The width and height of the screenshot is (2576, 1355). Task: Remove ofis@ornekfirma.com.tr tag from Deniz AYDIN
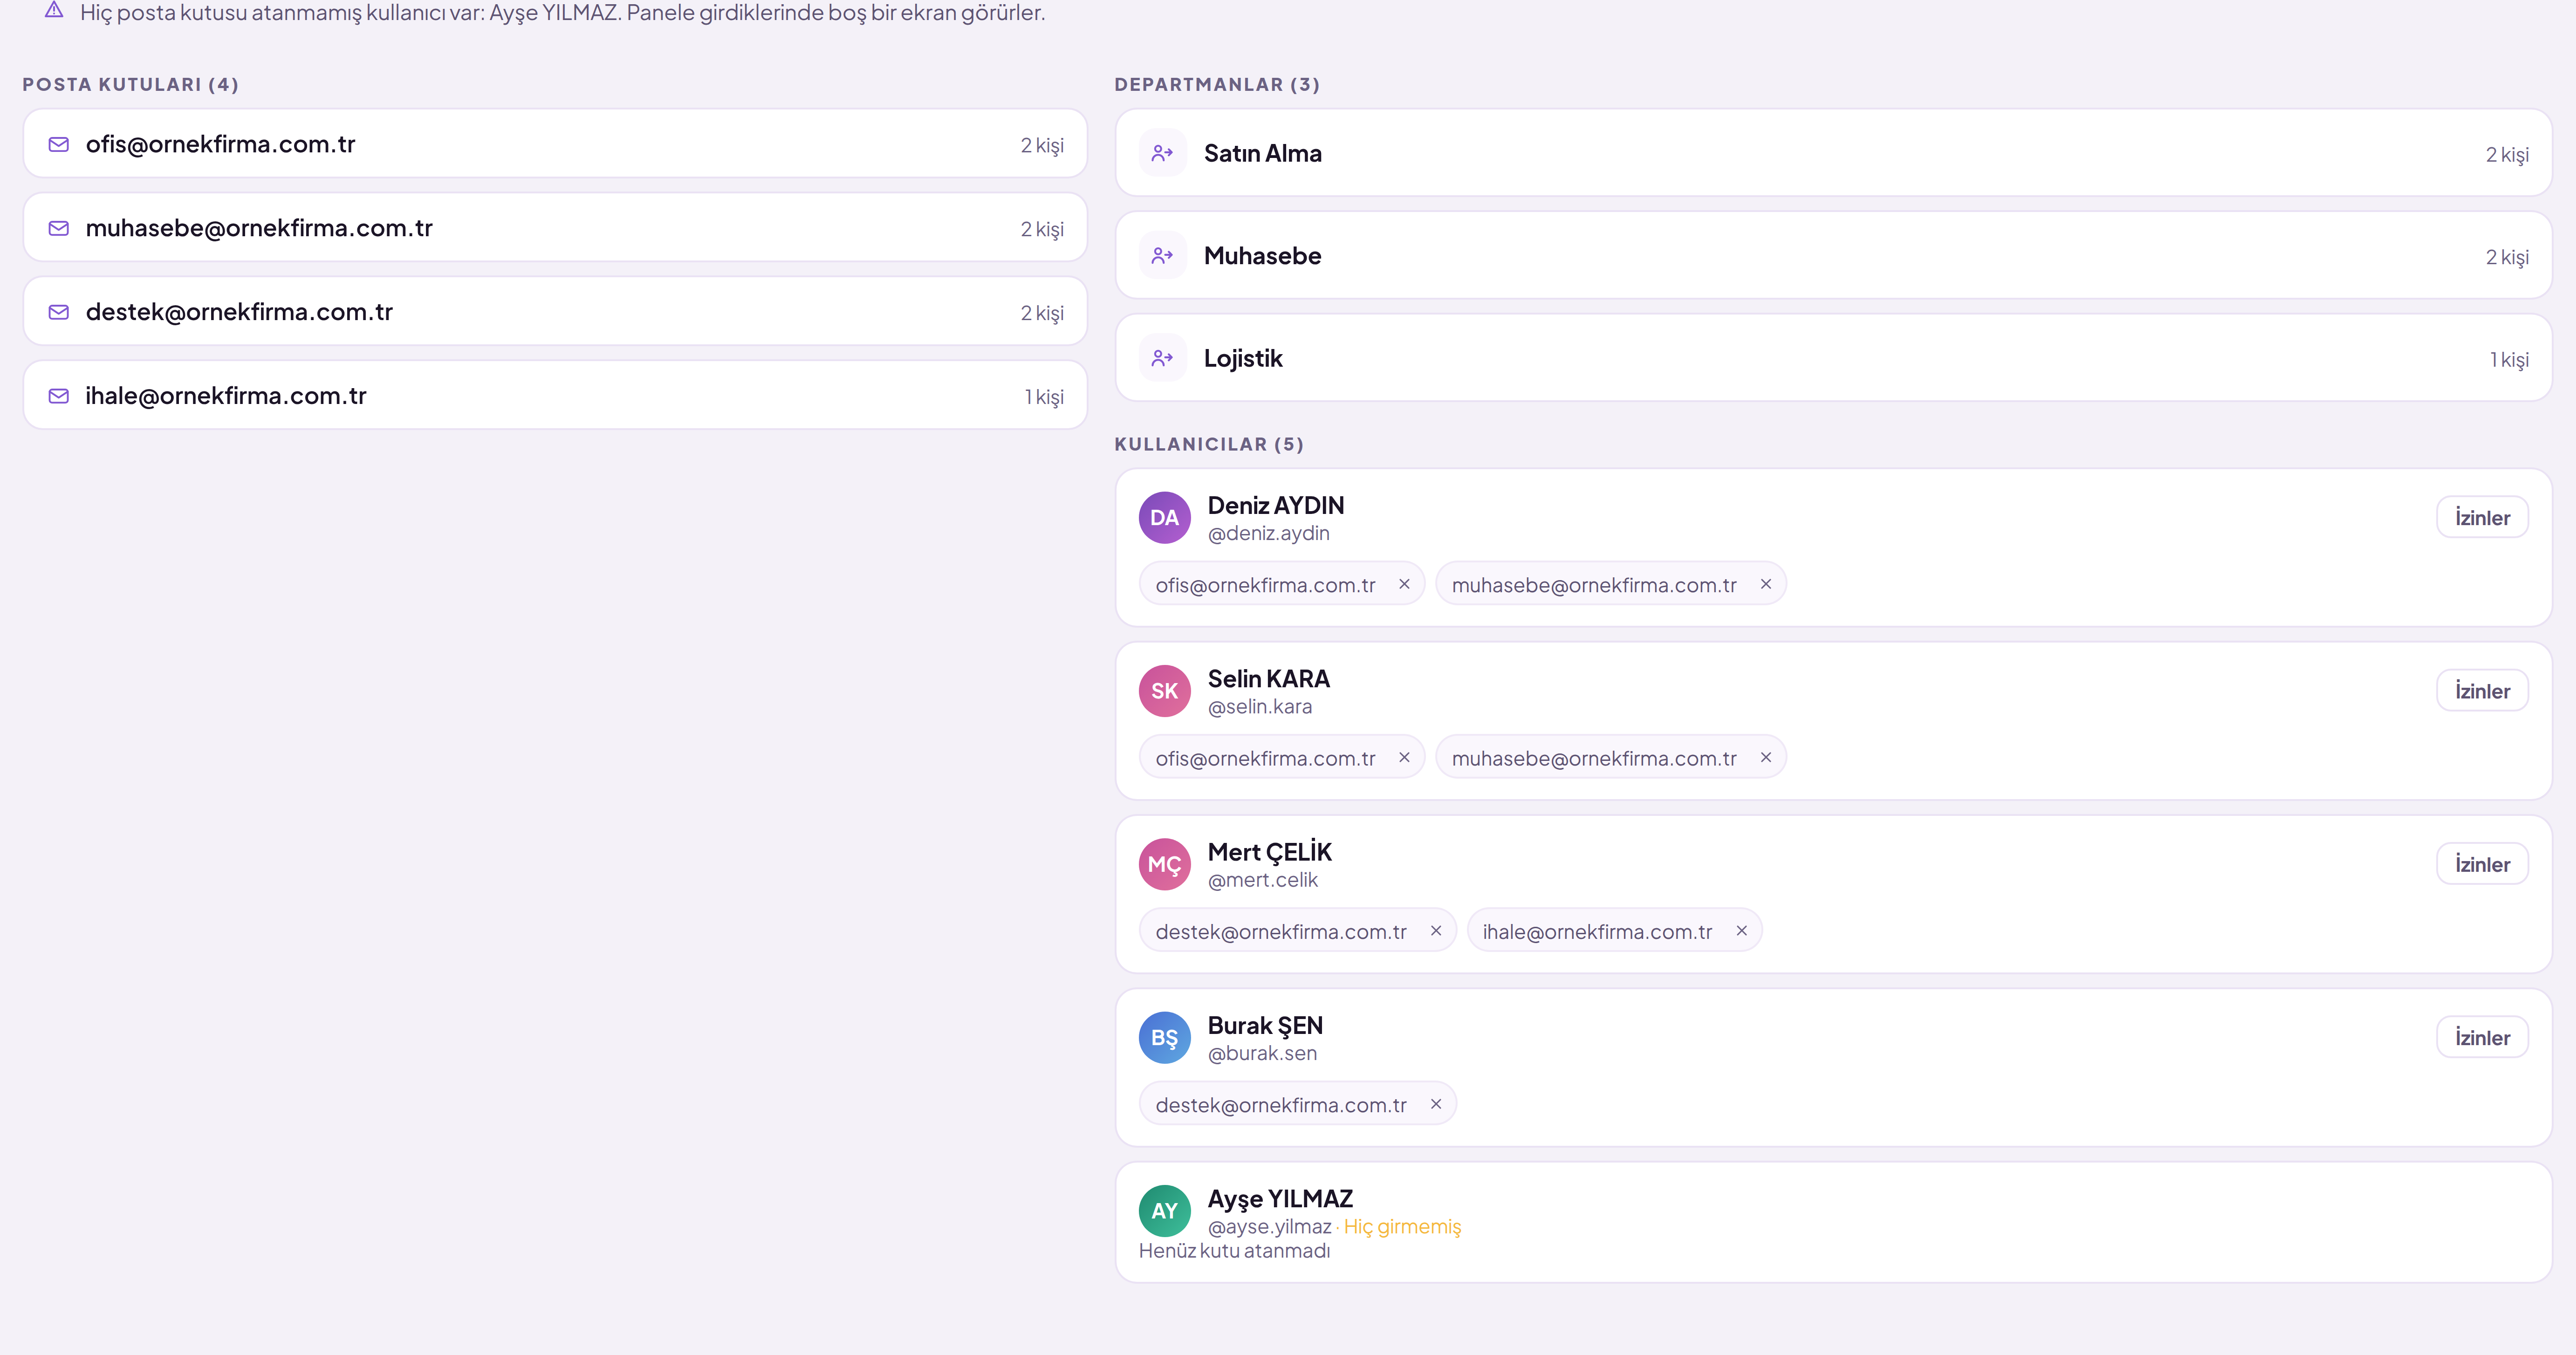tap(1404, 584)
